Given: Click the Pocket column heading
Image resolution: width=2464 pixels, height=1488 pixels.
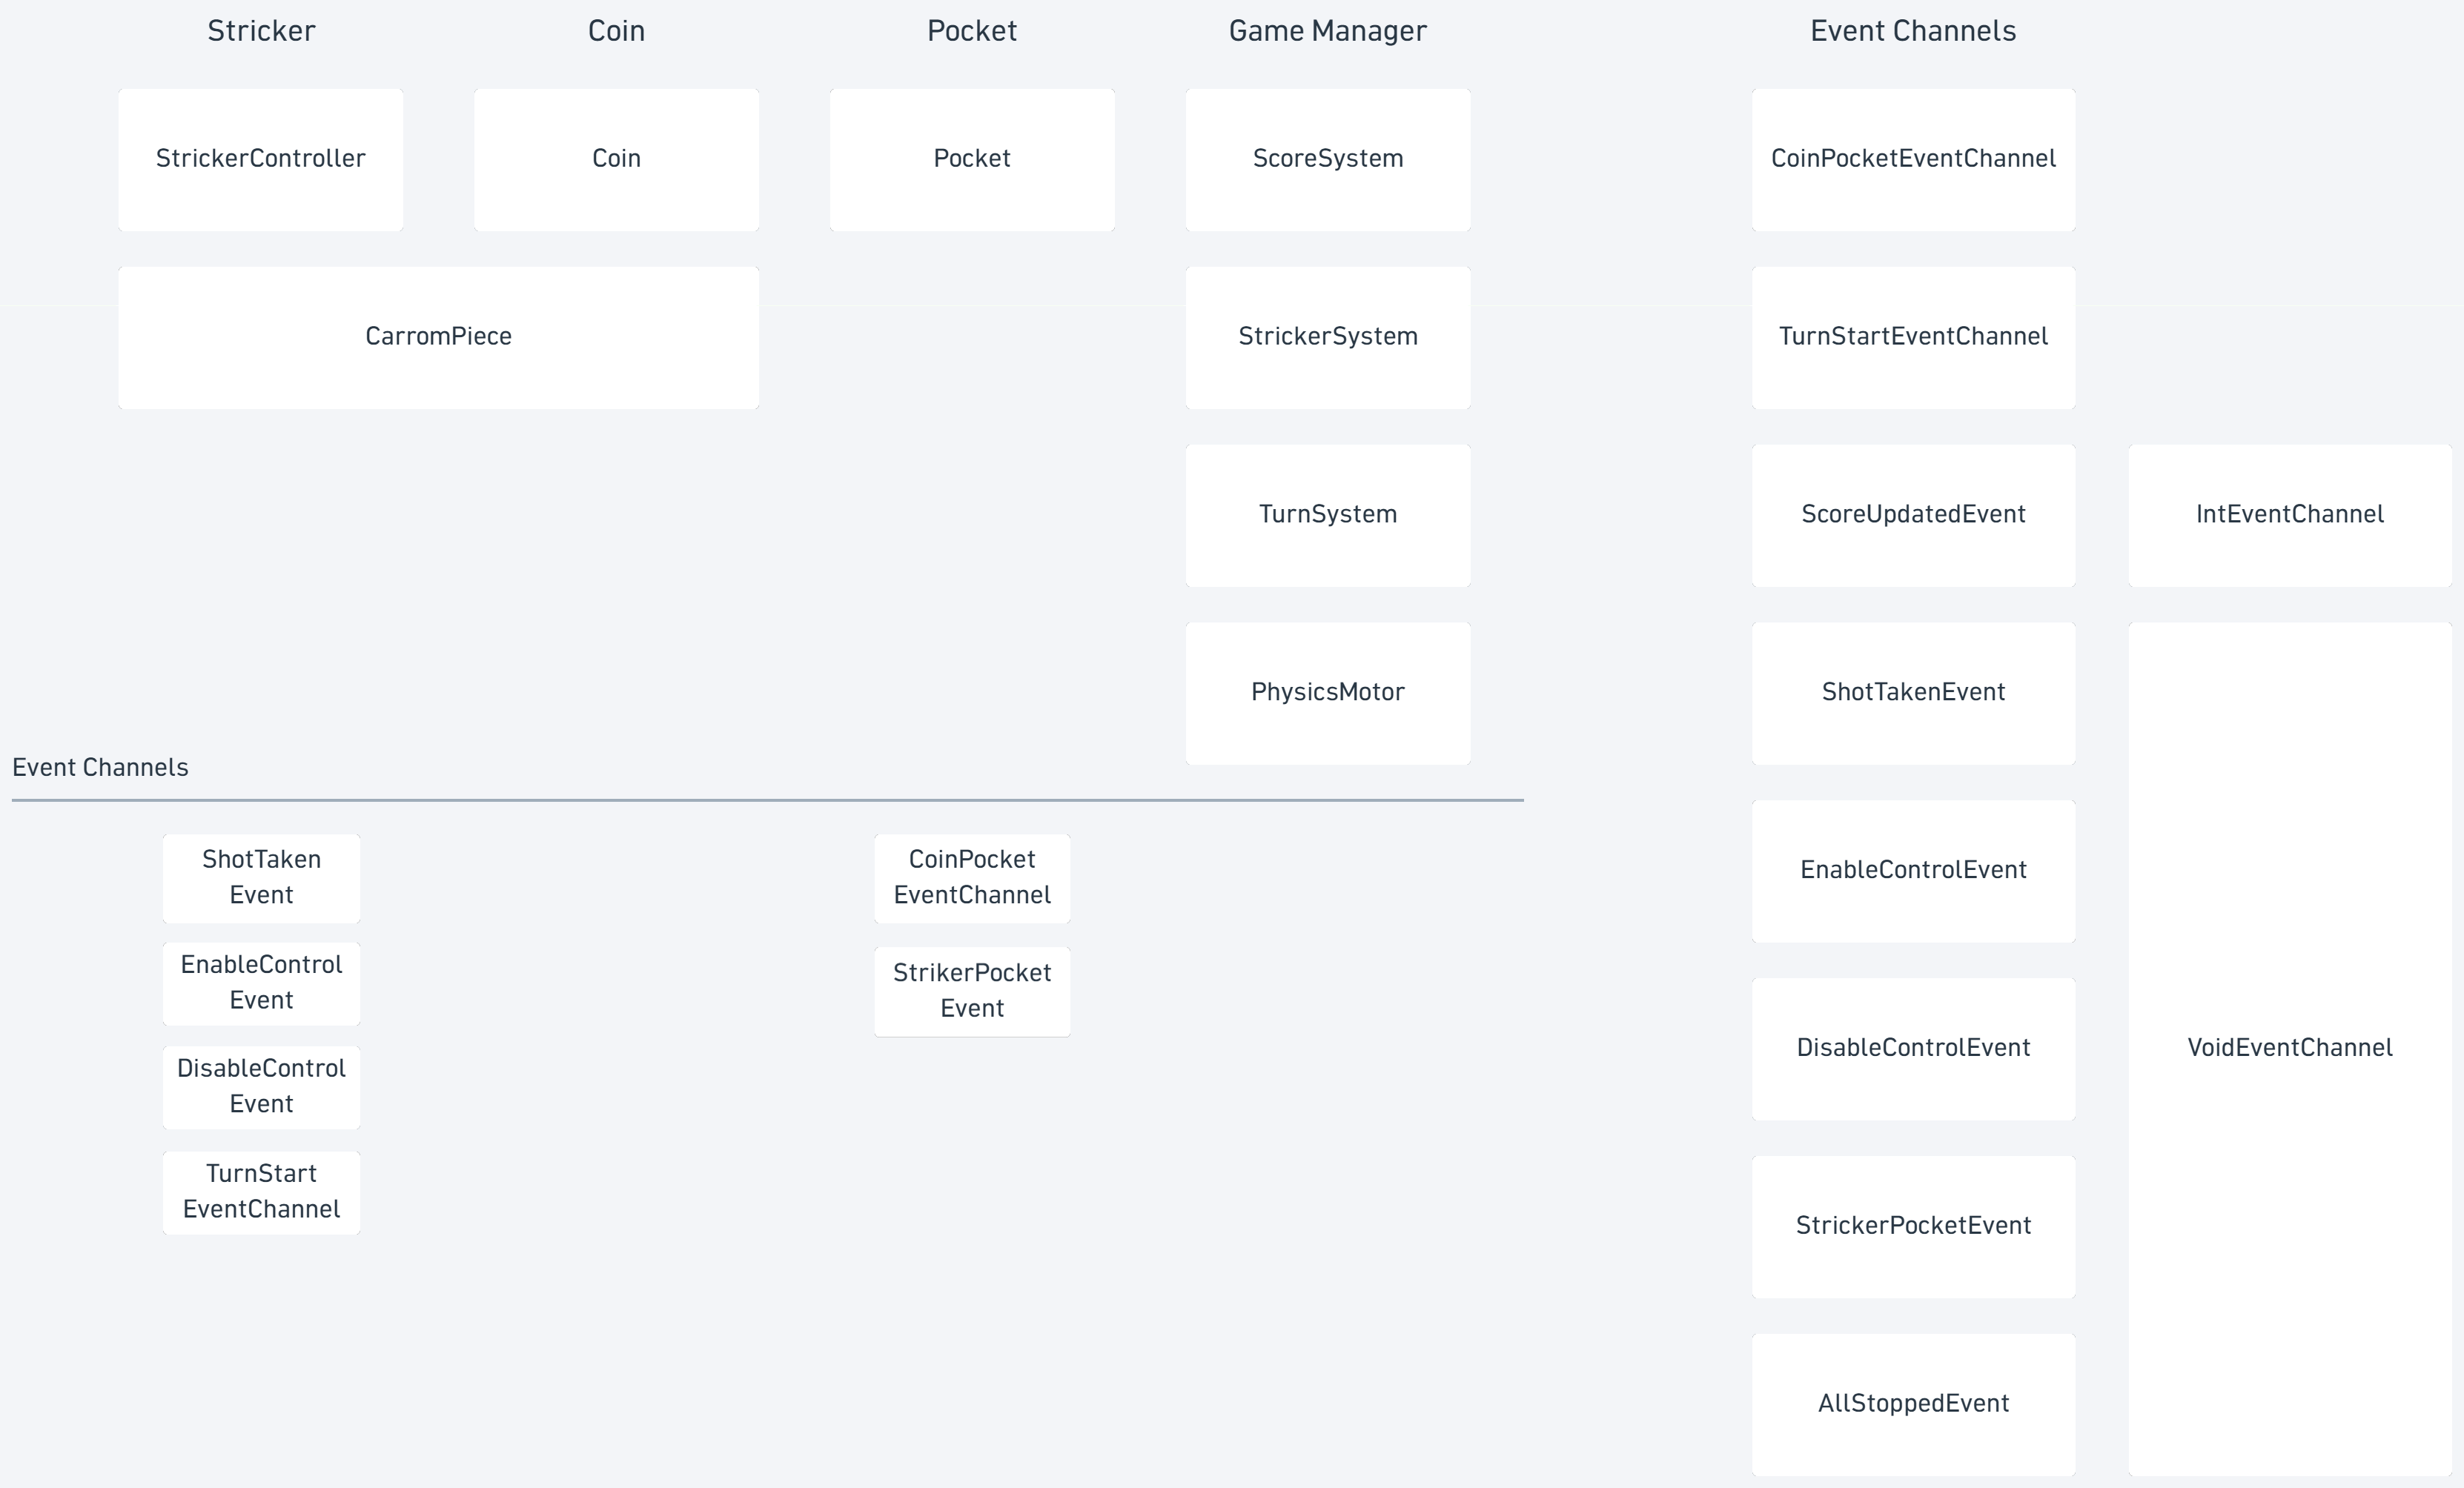Looking at the screenshot, I should pyautogui.click(x=972, y=31).
